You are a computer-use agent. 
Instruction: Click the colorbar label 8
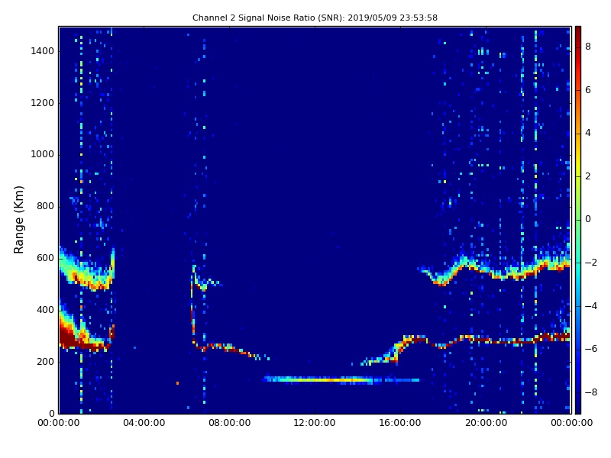coord(588,47)
